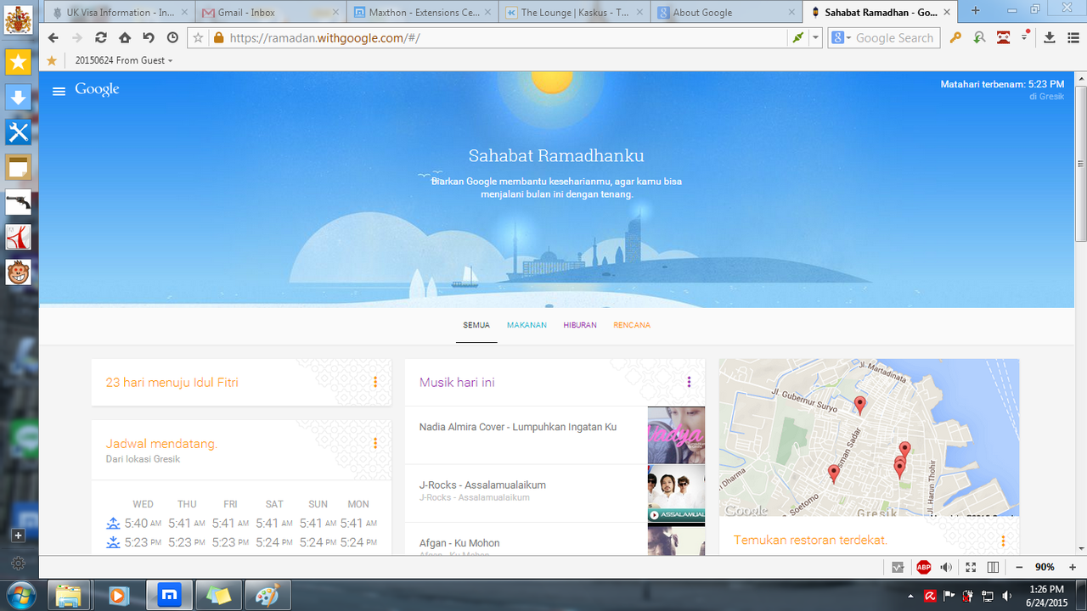1087x611 pixels.
Task: Open Downloads arrow in Maxthon sidebar
Action: click(x=19, y=97)
